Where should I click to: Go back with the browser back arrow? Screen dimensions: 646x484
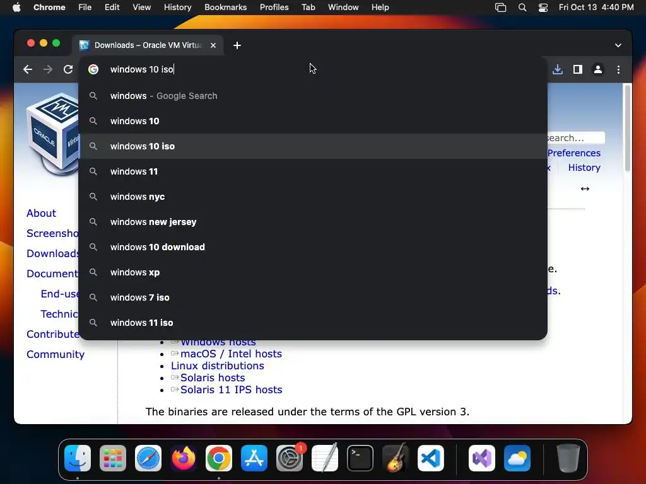(x=28, y=69)
